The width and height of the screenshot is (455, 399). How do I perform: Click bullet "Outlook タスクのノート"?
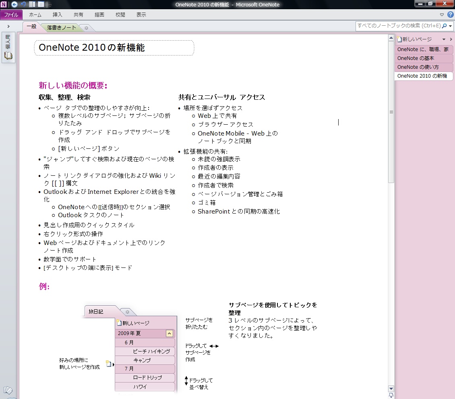[x=91, y=215]
